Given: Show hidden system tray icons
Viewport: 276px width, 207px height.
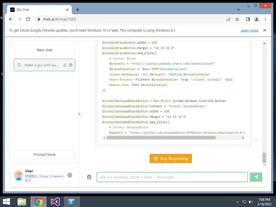Looking at the screenshot, I should pos(237,202).
